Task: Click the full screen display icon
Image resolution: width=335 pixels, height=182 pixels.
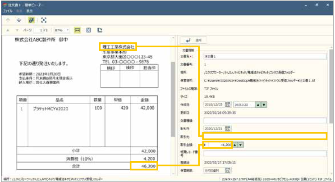Action: (44, 20)
